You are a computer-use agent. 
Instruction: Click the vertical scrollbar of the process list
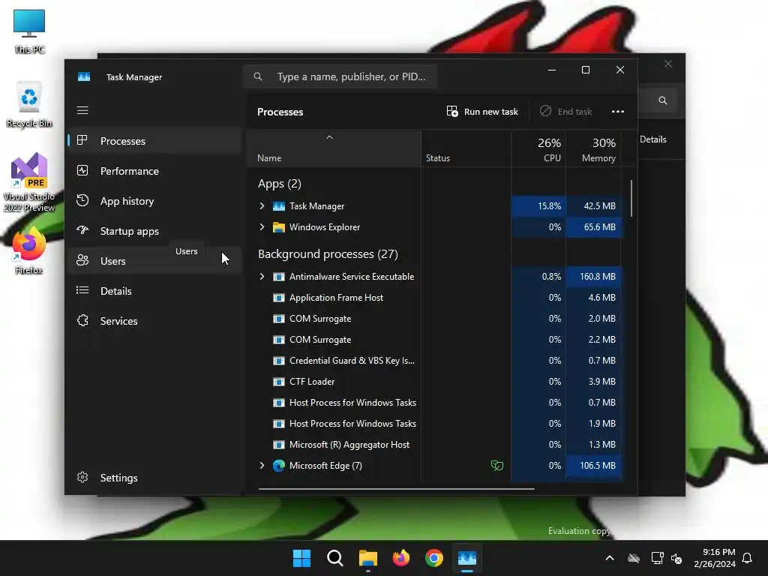(x=631, y=198)
